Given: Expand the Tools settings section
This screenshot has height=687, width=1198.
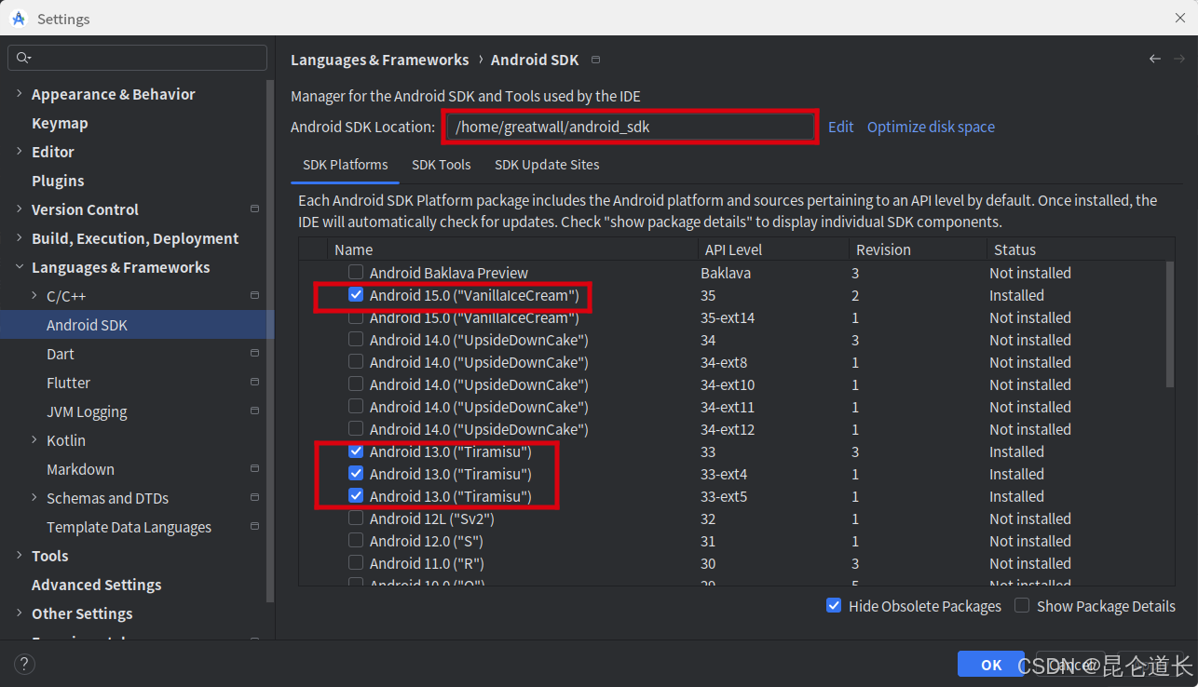Looking at the screenshot, I should (20, 556).
